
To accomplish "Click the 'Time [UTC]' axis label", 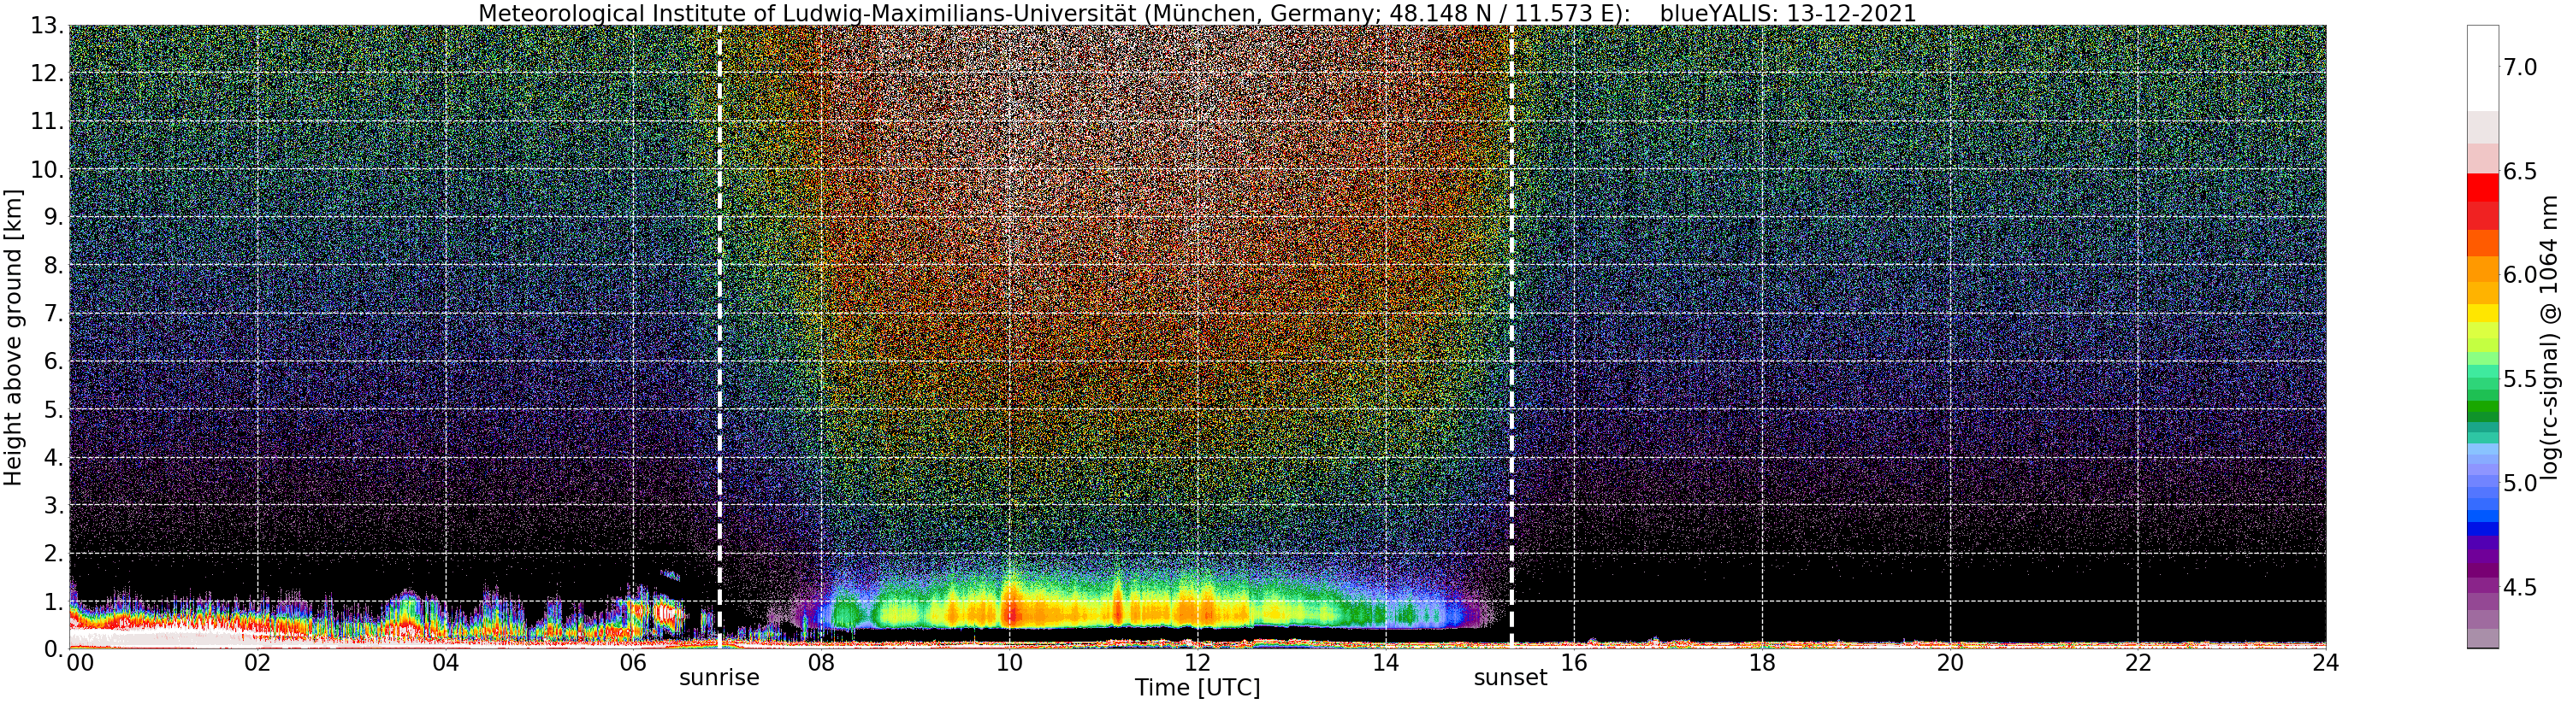I will (1197, 688).
